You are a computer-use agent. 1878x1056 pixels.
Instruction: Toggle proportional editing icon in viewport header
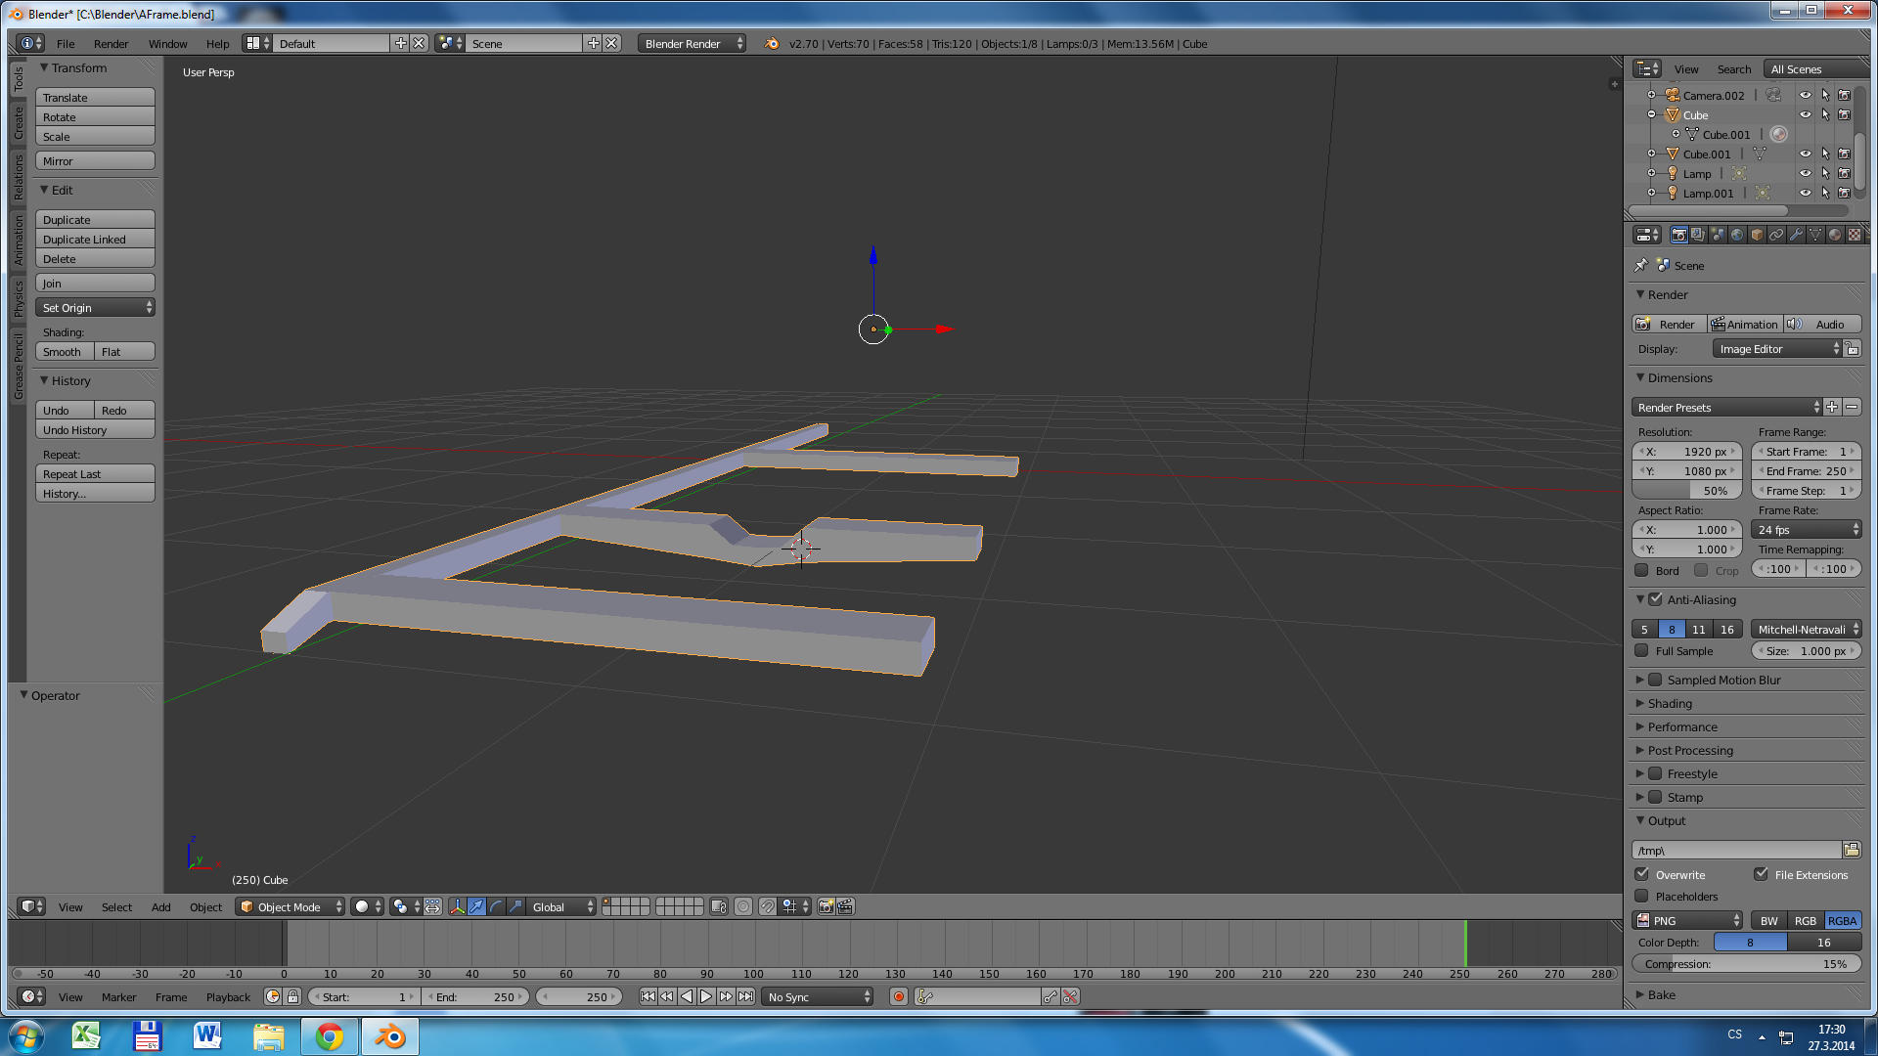click(743, 906)
